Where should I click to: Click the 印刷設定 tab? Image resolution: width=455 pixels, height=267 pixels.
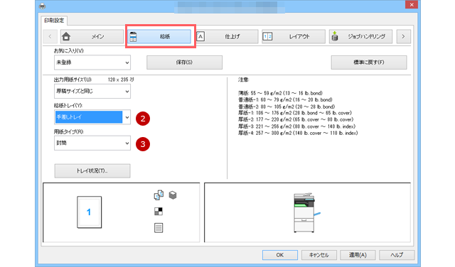click(54, 21)
